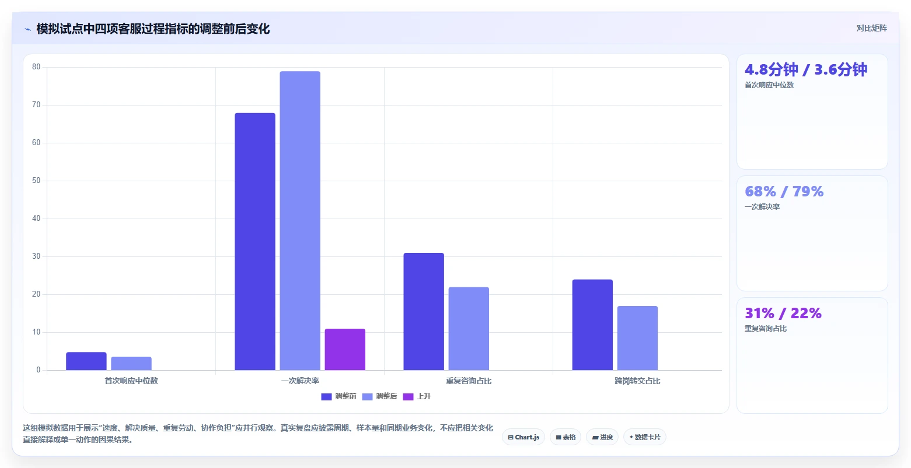Toggle the 上升 legend item
Image resolution: width=911 pixels, height=468 pixels.
tap(417, 396)
